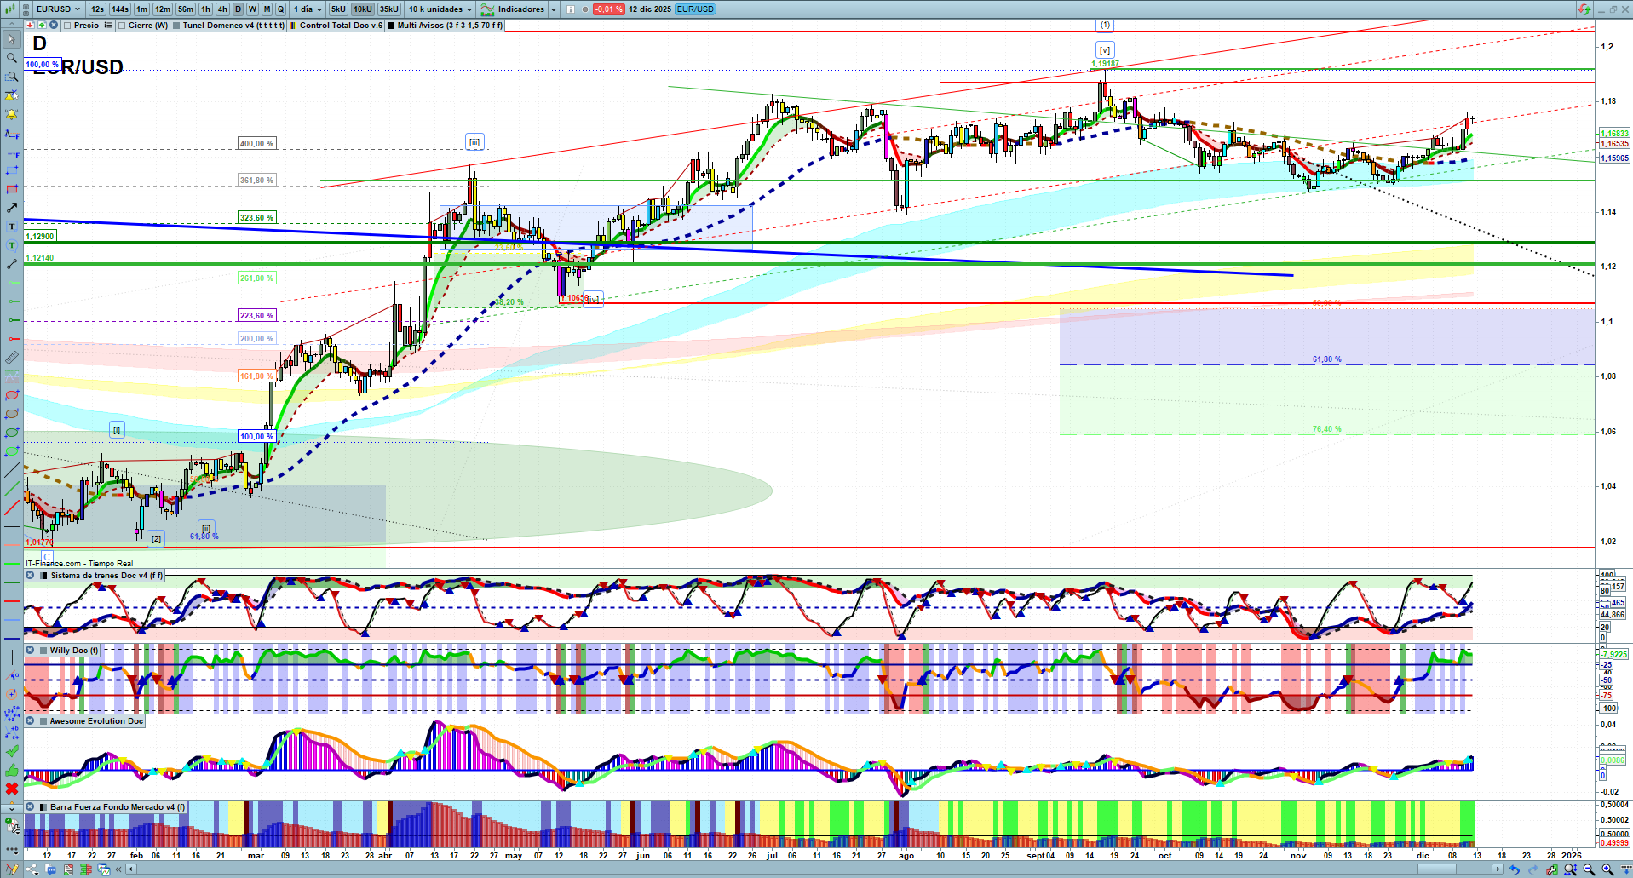Viewport: 1633px width, 878px height.
Task: Click the zoom-out magnifier at bottom right
Action: pyautogui.click(x=1589, y=869)
